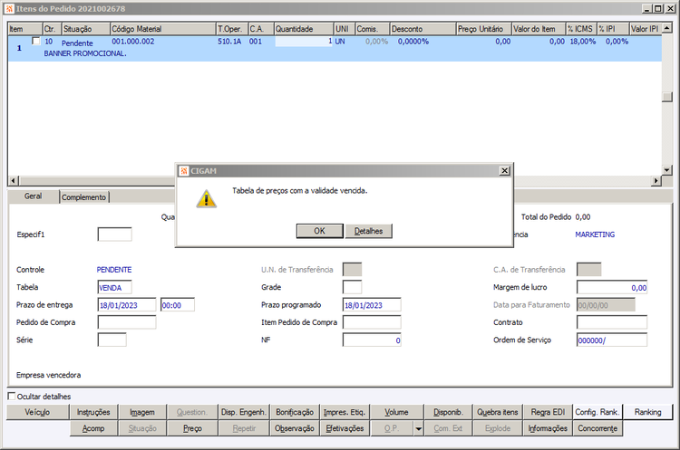Screen dimensions: 680x450
Task: Click the Preço Unitário column header
Action: pos(484,29)
